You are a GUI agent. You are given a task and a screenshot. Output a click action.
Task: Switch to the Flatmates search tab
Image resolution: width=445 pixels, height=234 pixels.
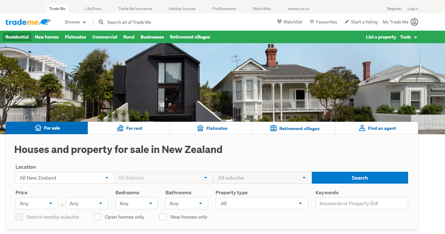coord(212,128)
